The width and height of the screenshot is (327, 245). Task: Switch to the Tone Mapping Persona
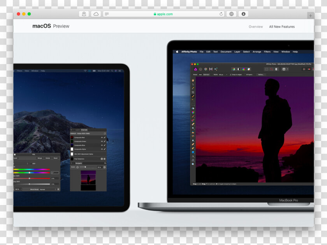(211, 69)
